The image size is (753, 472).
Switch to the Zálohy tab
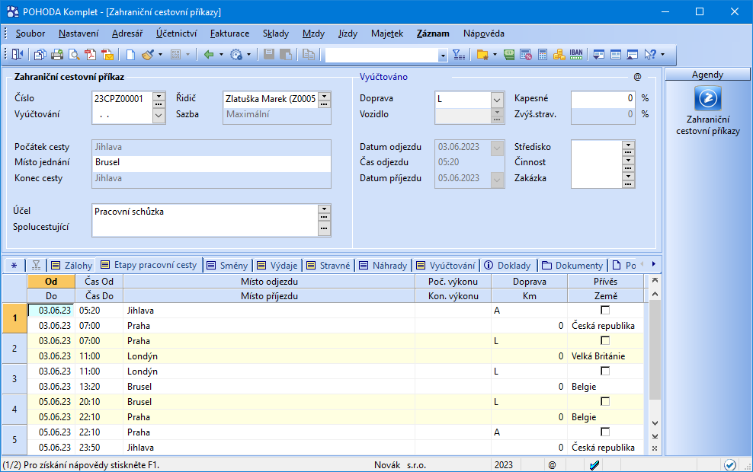[72, 265]
